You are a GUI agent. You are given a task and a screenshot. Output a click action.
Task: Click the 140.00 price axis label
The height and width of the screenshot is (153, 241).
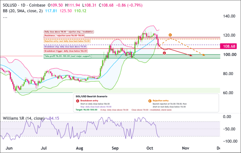(x=229, y=16)
